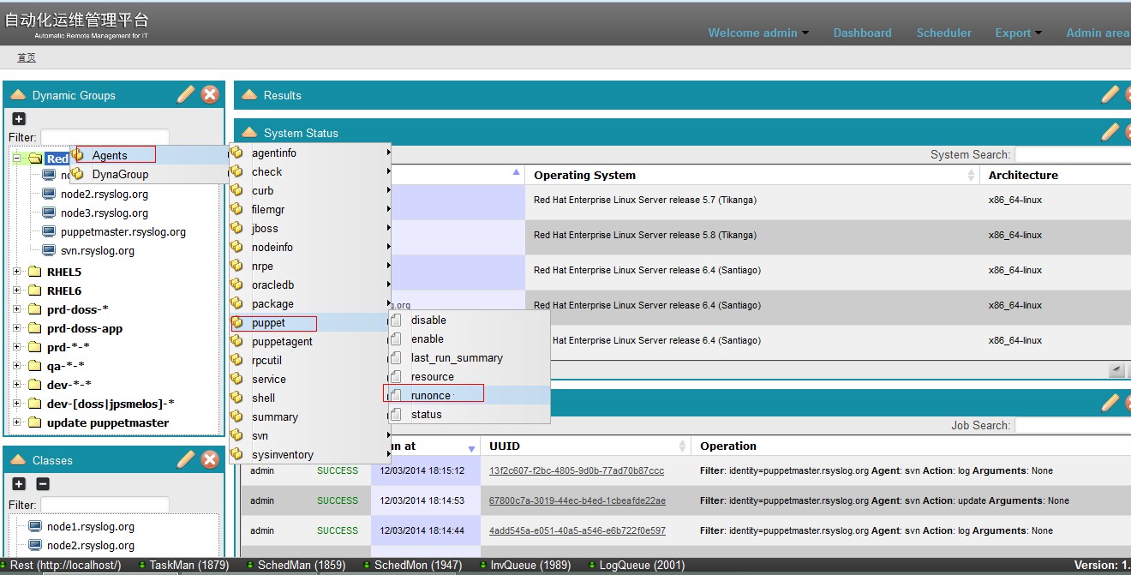Click the plus icon in Classes panel

[19, 484]
